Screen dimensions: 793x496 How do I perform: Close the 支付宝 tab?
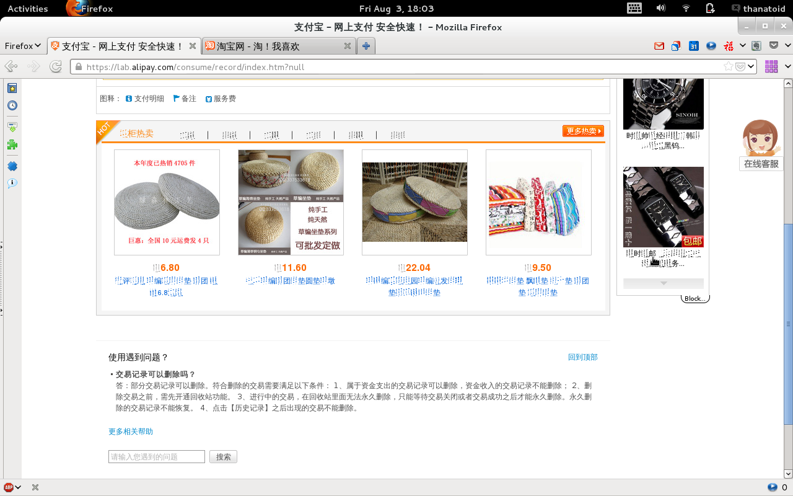[x=193, y=46]
